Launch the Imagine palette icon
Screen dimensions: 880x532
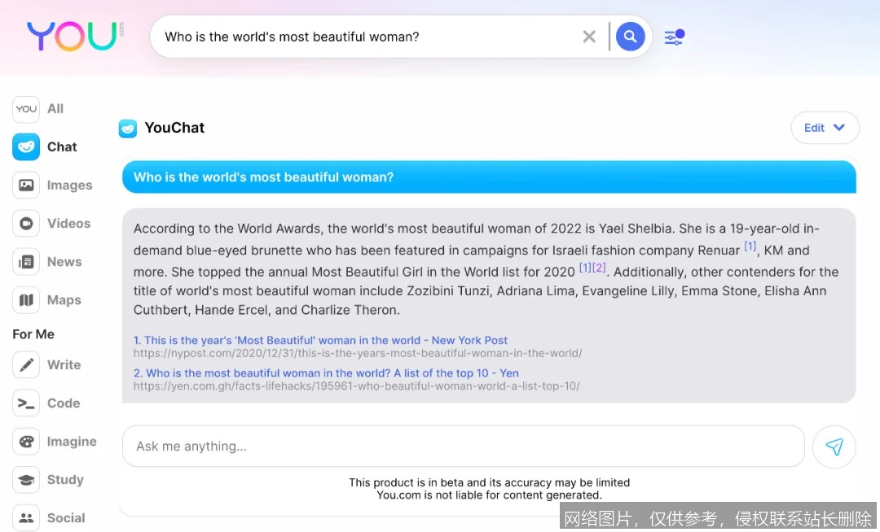pos(26,441)
